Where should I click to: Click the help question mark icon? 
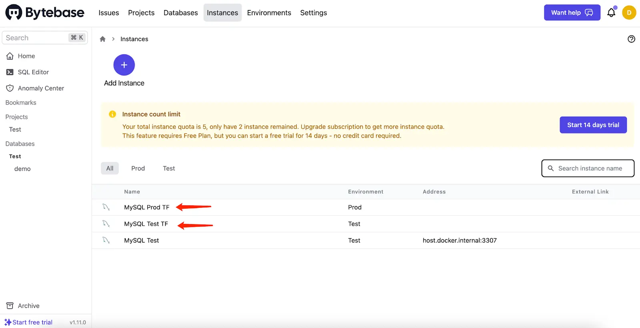tap(631, 39)
